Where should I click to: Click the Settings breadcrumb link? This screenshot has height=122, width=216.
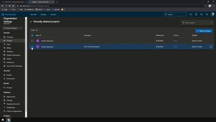pyautogui.click(x=43, y=14)
